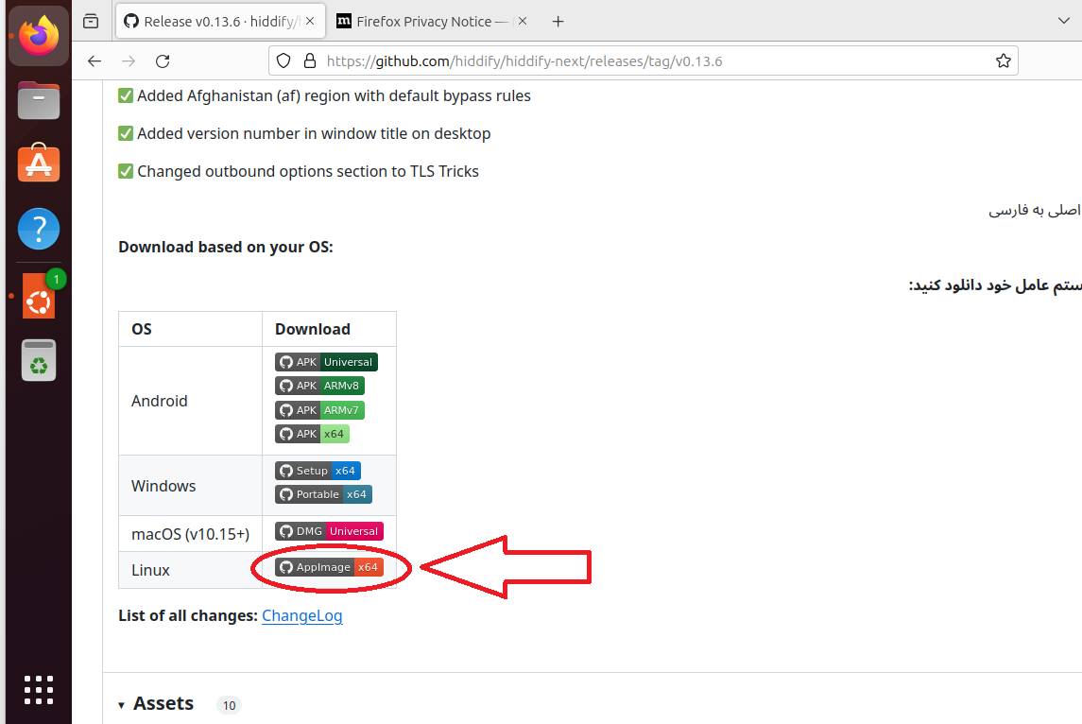Switch to Firefox Privacy Notice tab
The width and height of the screenshot is (1082, 724).
point(432,22)
